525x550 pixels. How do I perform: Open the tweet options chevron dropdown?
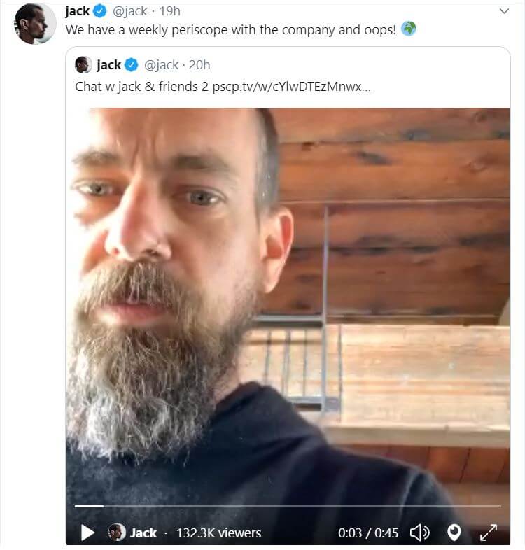point(503,11)
